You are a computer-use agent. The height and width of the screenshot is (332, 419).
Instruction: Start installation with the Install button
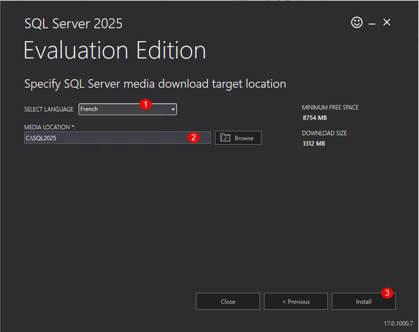click(364, 302)
